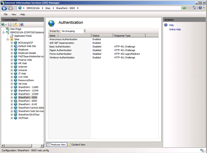Select the Windows Authentication row

[103, 58]
